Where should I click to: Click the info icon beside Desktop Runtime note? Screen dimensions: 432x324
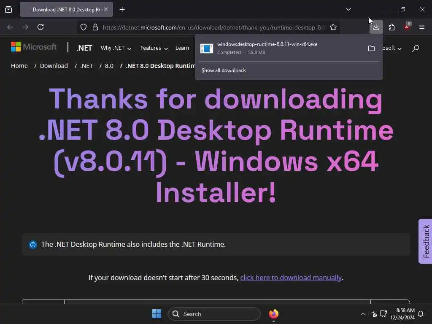pyautogui.click(x=33, y=244)
